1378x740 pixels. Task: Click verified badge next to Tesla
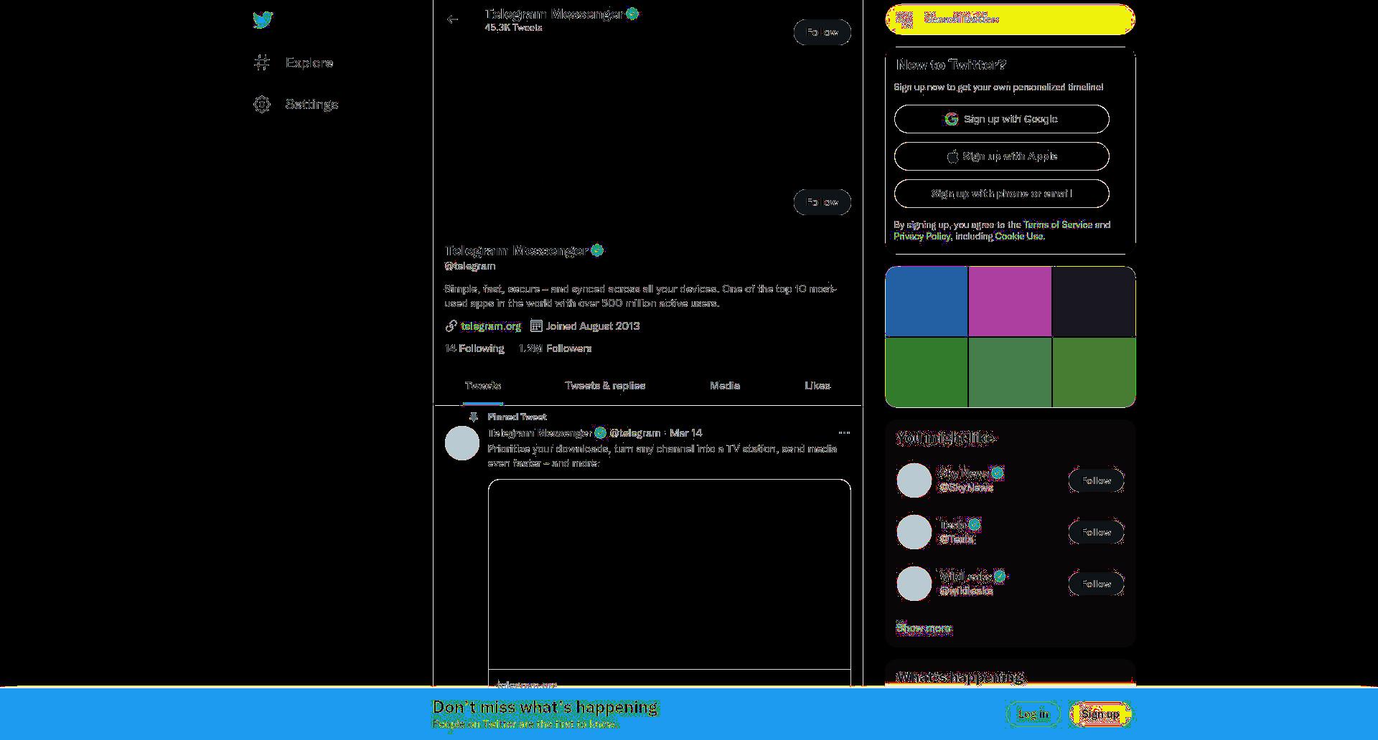[x=974, y=525]
